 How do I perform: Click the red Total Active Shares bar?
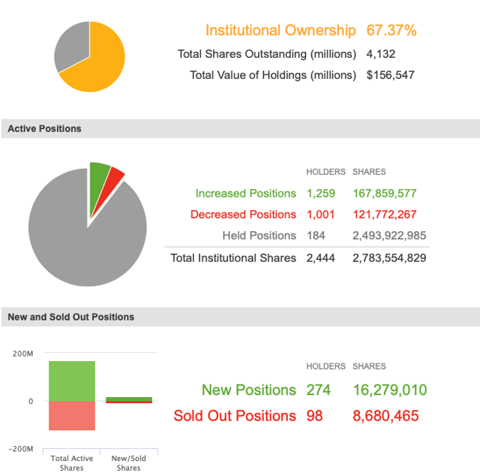tap(72, 415)
